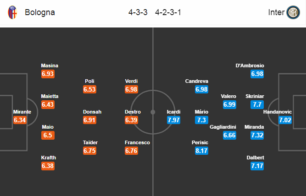
Task: Select Skriniar's 7.7 rating badge
Action: 257,104
